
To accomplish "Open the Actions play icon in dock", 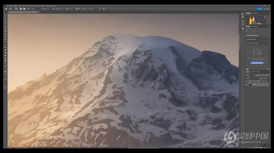I will coord(243,17).
